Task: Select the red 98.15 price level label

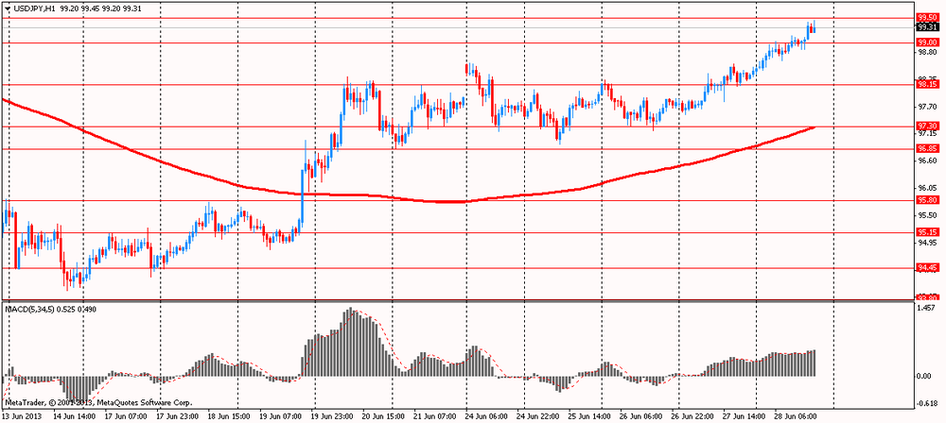Action: (927, 85)
